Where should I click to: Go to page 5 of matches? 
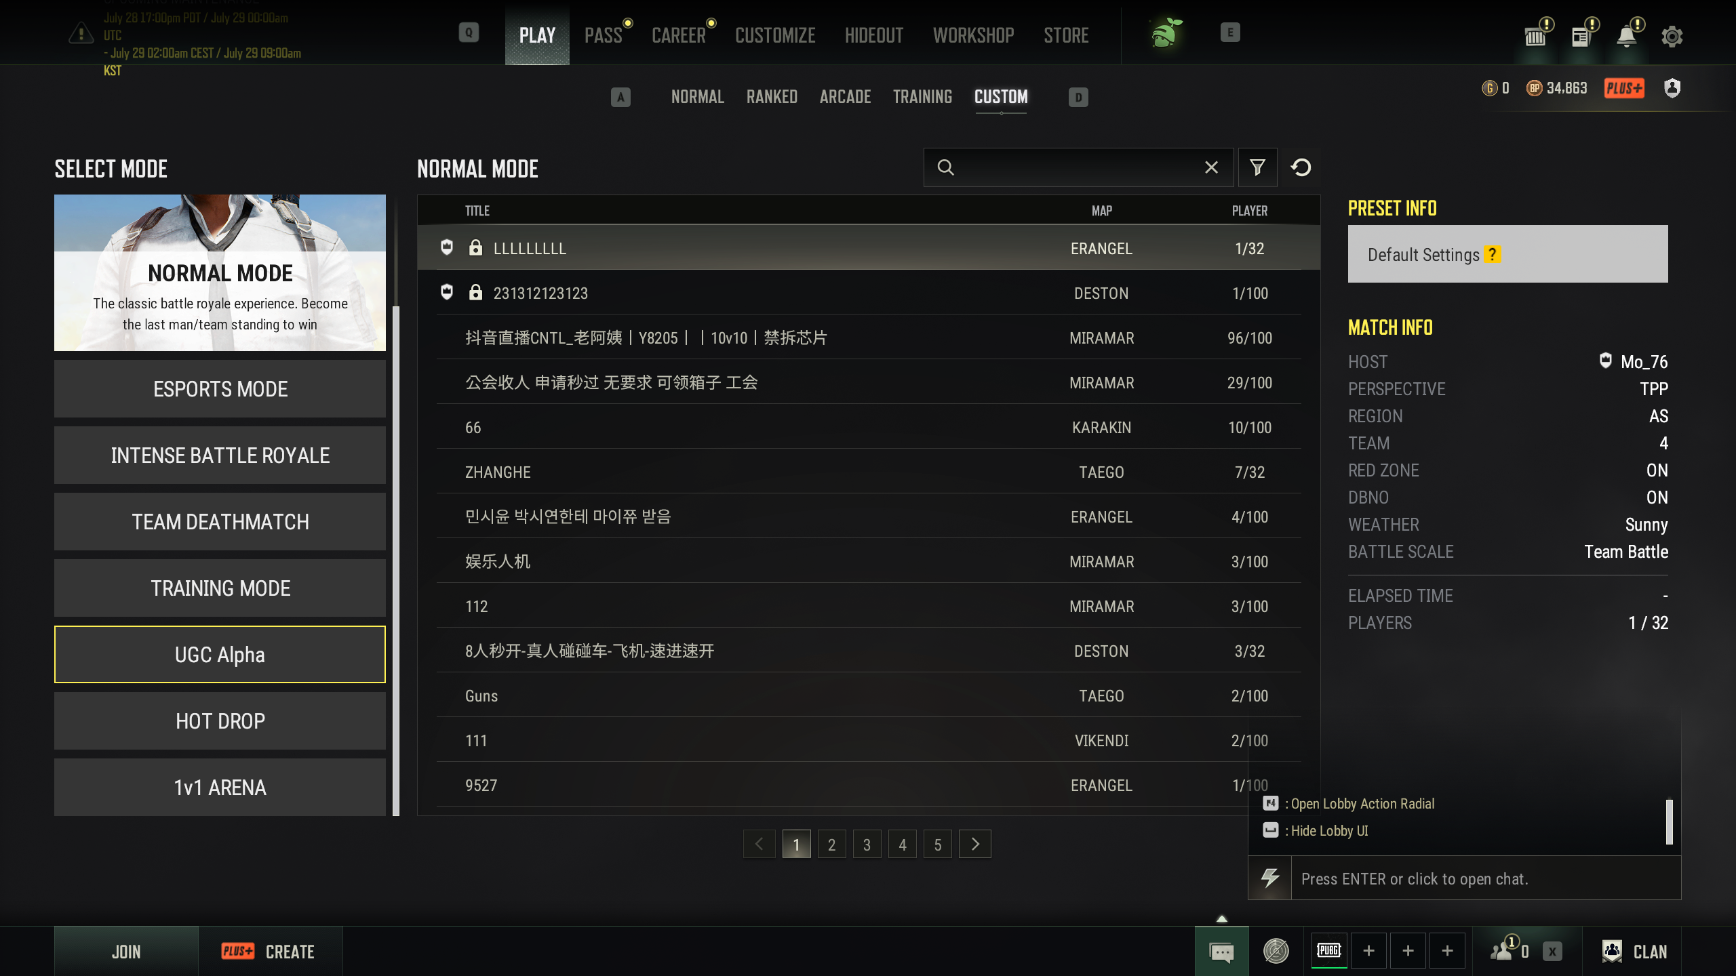pos(938,845)
